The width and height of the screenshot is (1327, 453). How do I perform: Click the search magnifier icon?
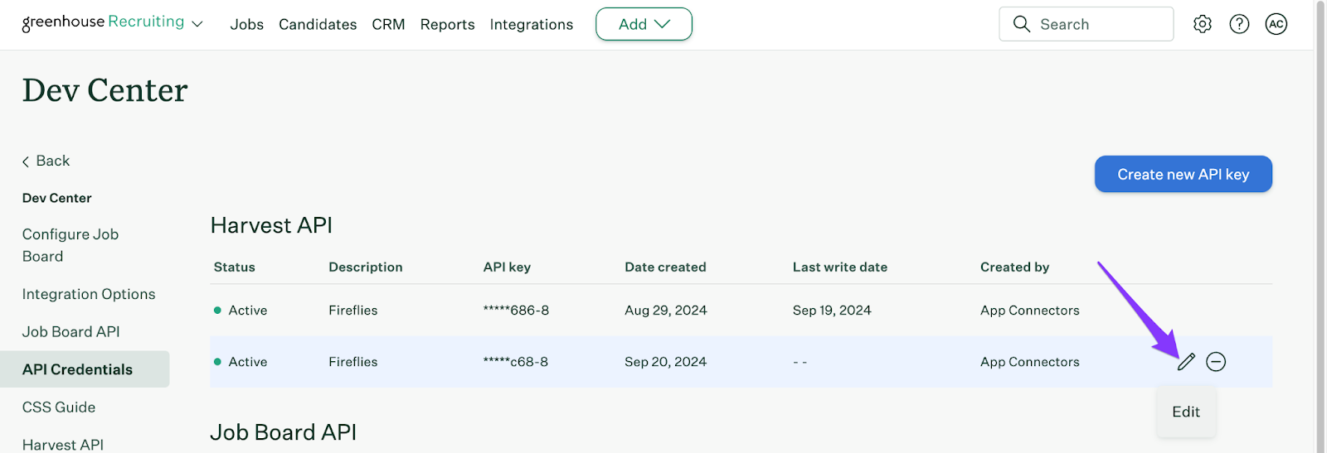[1022, 24]
